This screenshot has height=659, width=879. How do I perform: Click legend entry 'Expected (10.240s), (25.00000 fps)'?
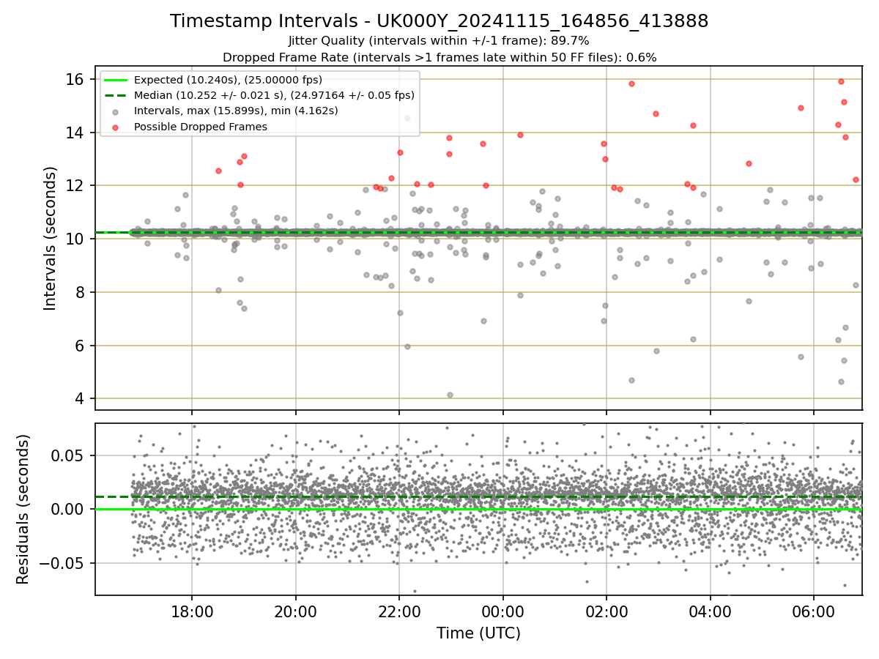click(228, 80)
